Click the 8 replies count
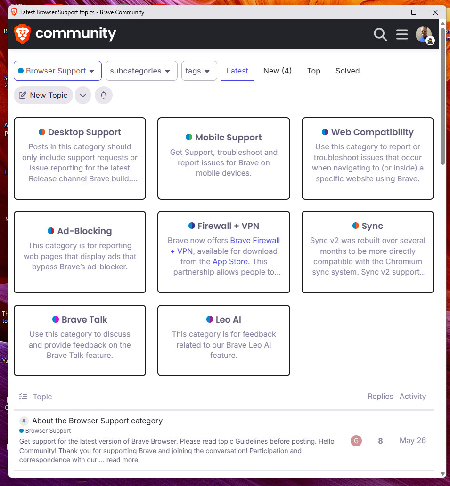Viewport: 450px width, 486px height. (x=380, y=441)
